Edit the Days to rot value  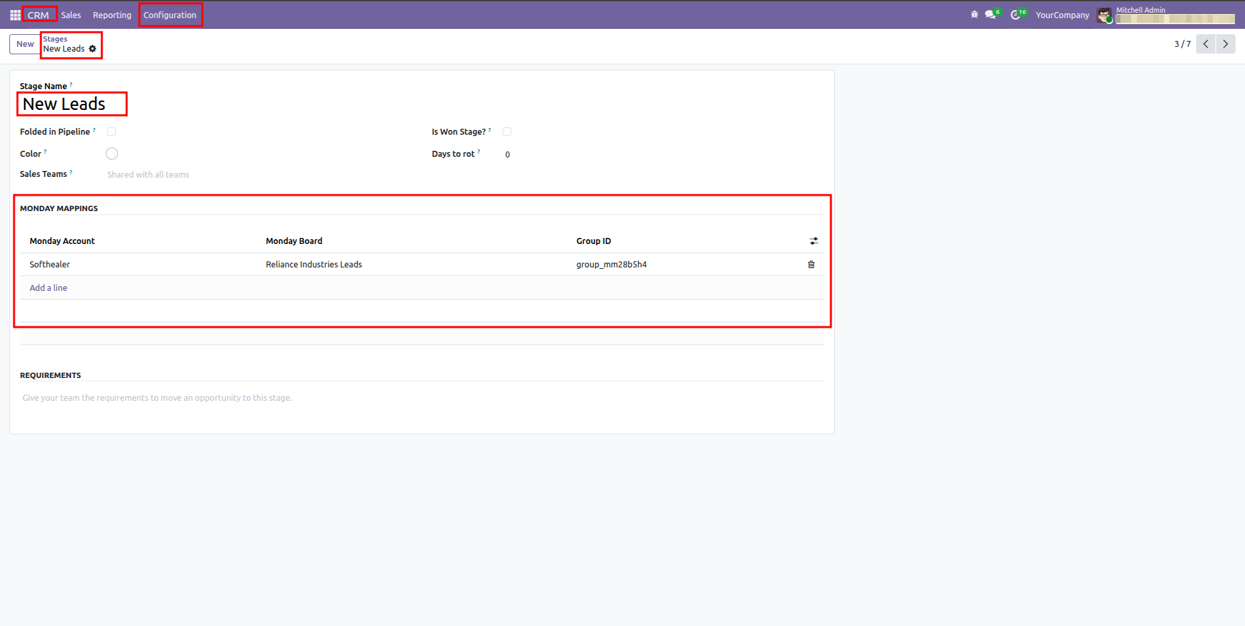pyautogui.click(x=507, y=155)
